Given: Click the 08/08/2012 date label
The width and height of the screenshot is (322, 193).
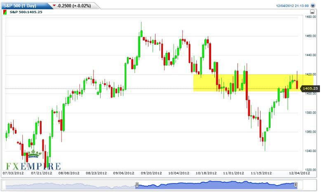Looking at the screenshot, I should pos(69,173).
